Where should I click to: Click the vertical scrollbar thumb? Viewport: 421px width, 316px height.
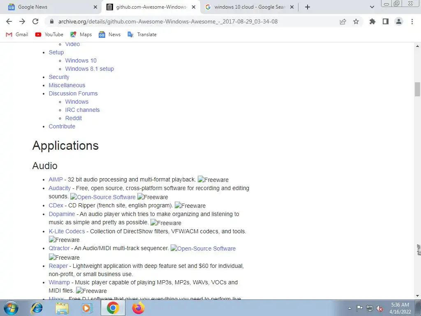(418, 89)
